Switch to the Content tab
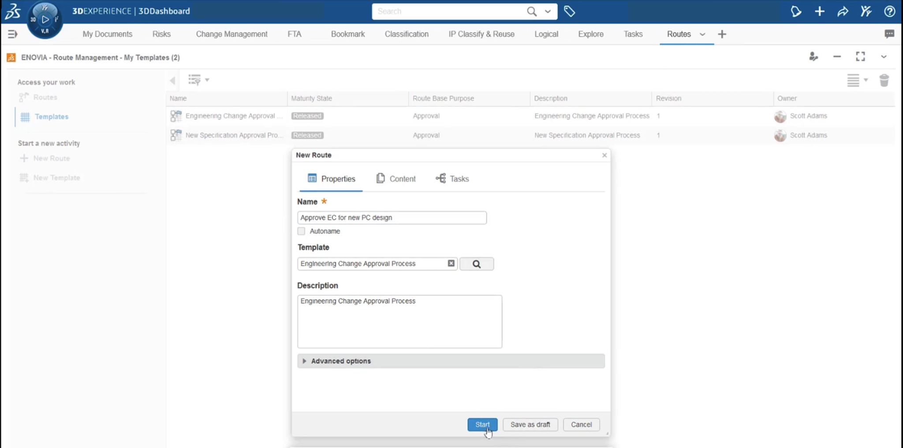This screenshot has height=448, width=903. (396, 178)
